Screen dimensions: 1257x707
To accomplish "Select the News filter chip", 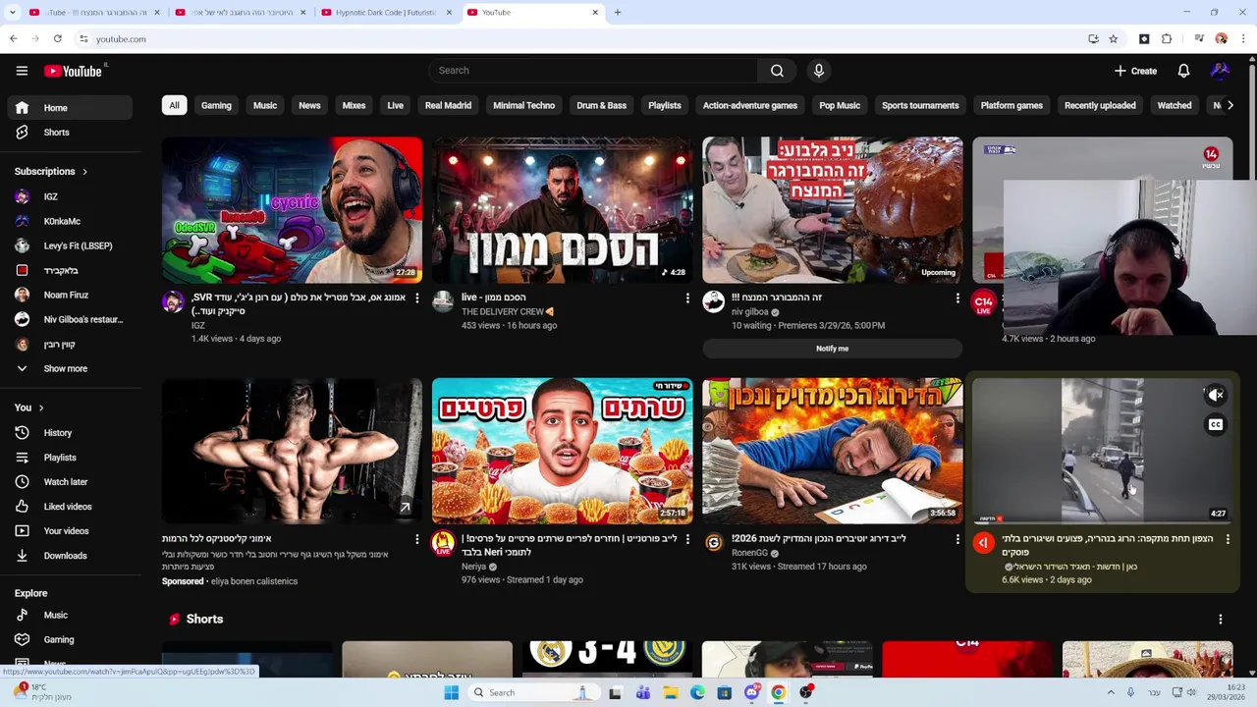I will (x=309, y=105).
